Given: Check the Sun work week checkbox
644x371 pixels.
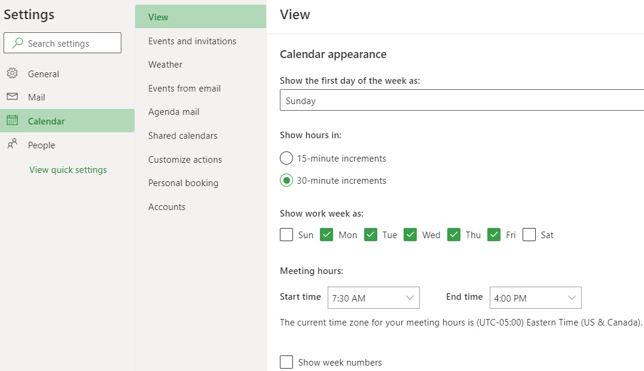Looking at the screenshot, I should pyautogui.click(x=286, y=235).
